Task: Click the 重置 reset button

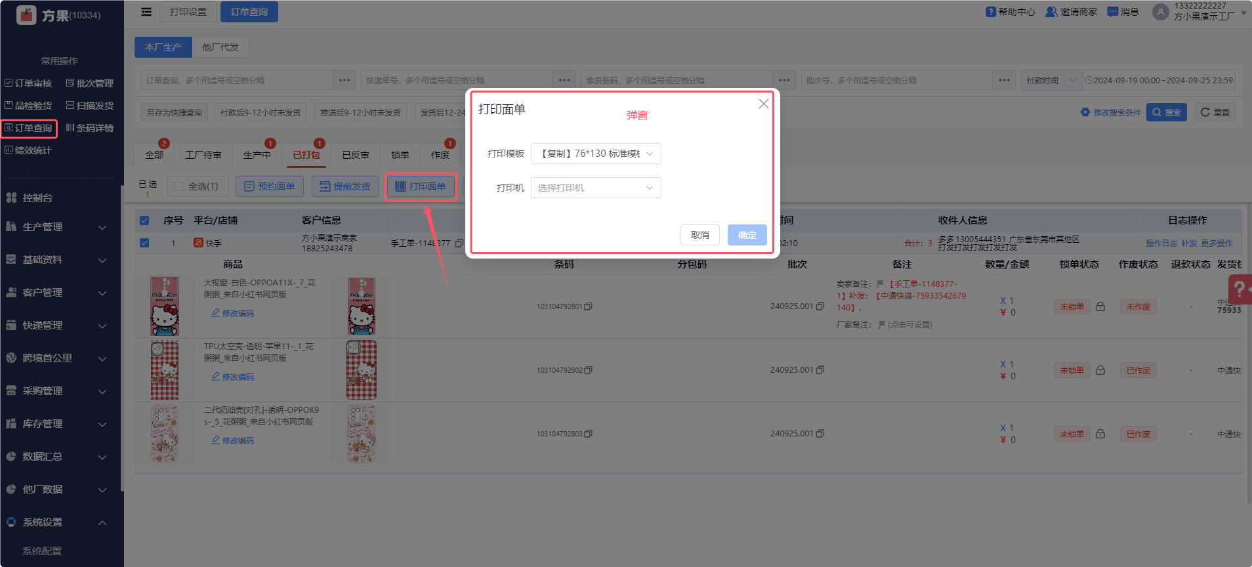Action: point(1215,112)
